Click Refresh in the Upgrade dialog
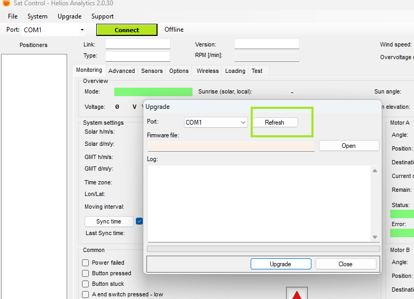Image resolution: width=414 pixels, height=299 pixels. pyautogui.click(x=274, y=123)
